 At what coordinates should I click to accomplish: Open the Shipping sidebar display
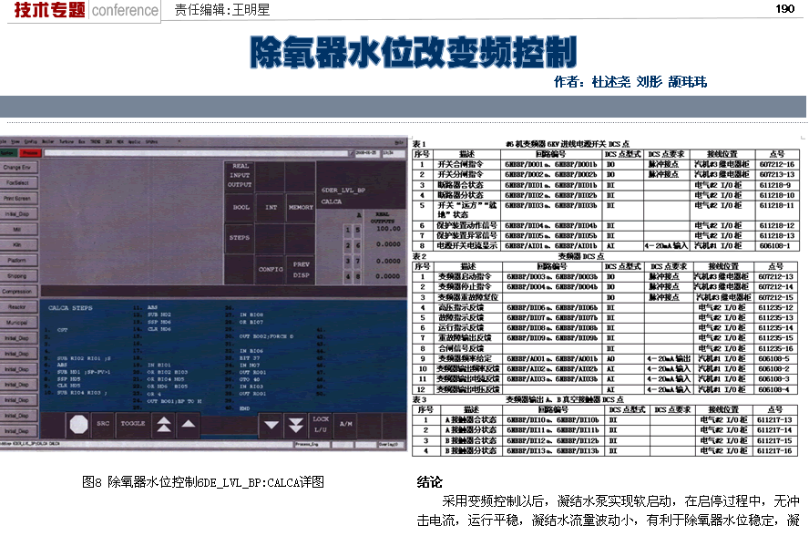(x=18, y=275)
